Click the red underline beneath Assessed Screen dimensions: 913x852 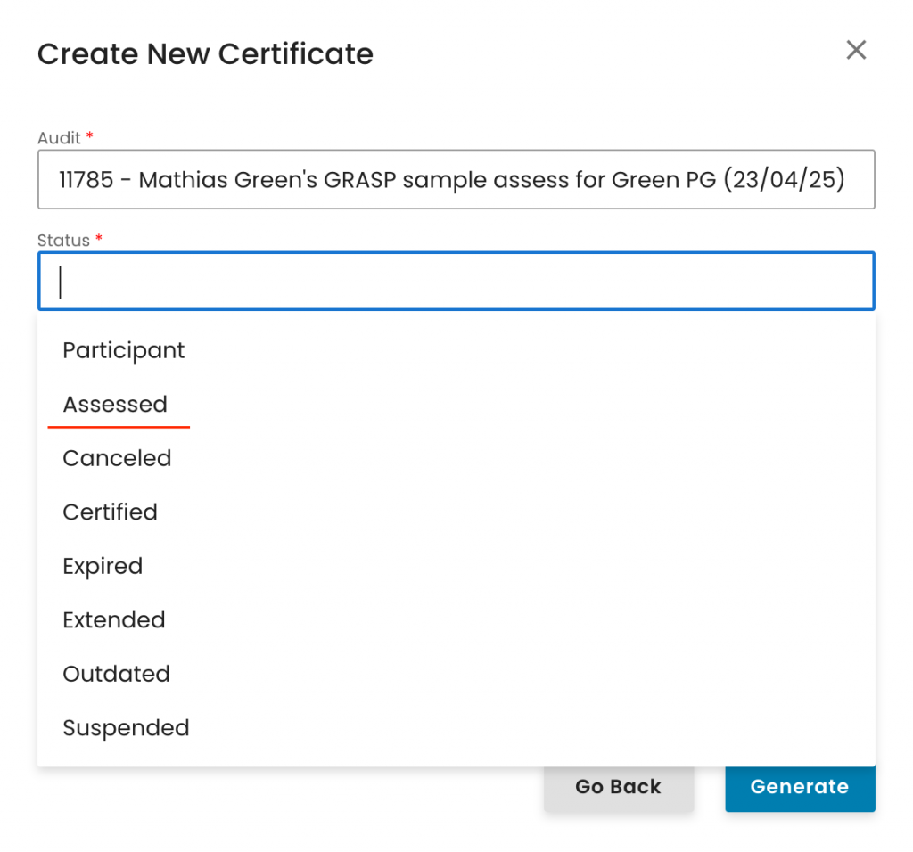point(119,427)
